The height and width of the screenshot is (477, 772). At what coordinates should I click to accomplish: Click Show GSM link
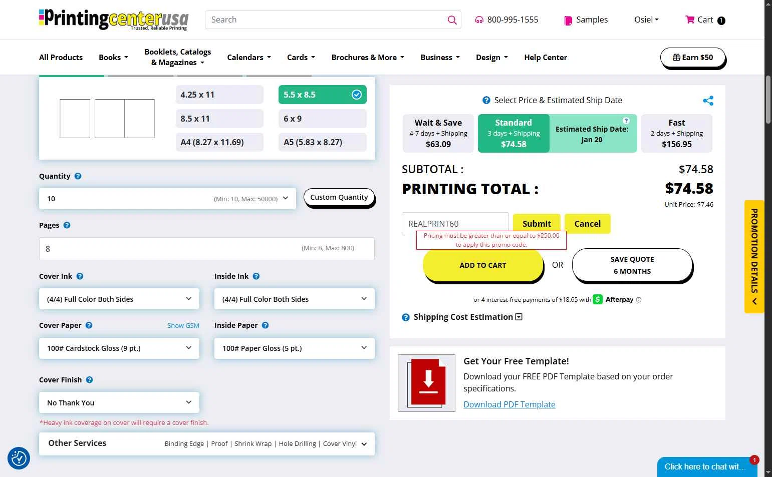(x=183, y=325)
